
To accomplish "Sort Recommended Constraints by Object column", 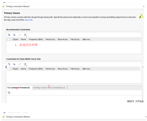I will 15,39.
